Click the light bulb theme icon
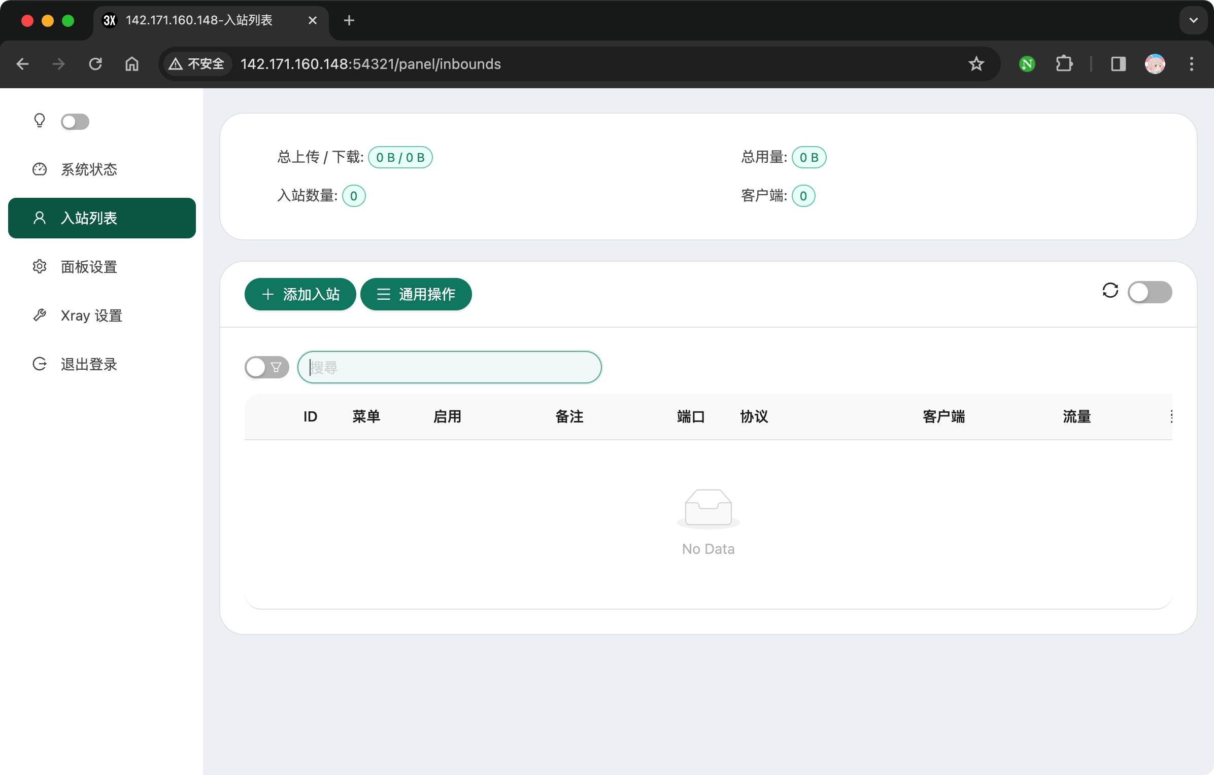The height and width of the screenshot is (775, 1214). [x=40, y=121]
